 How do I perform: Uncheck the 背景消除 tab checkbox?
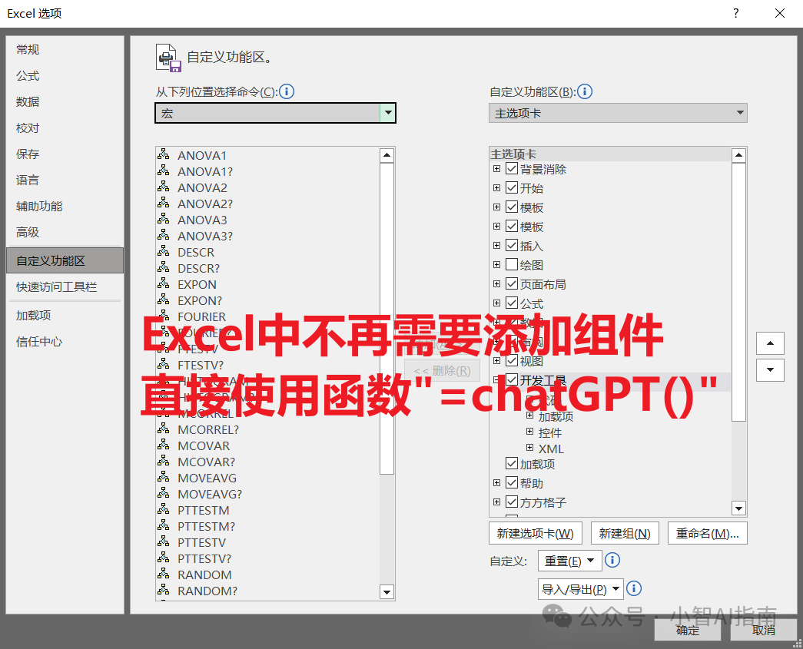click(x=512, y=168)
